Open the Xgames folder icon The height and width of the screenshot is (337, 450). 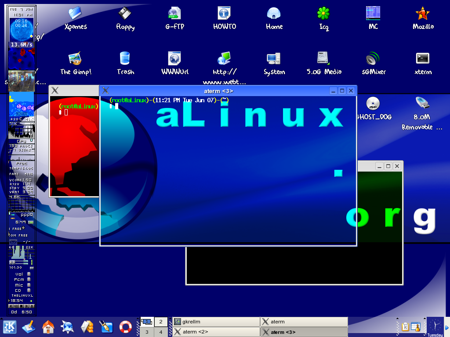(x=75, y=14)
